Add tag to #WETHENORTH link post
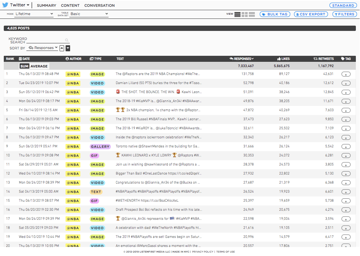This screenshot has width=360, height=256. pos(346,201)
